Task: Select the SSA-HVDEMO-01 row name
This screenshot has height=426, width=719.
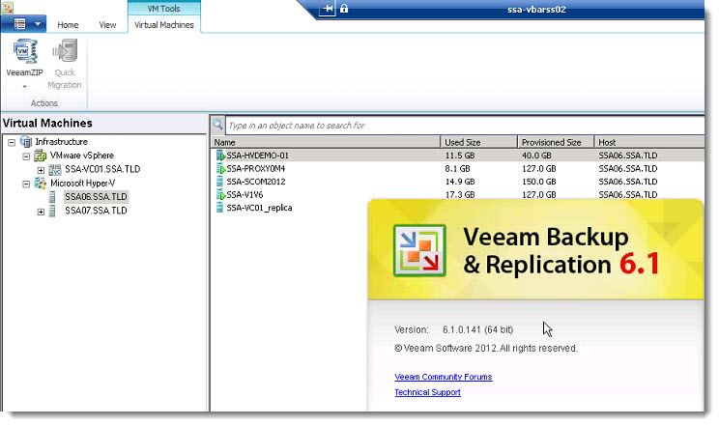Action: click(257, 156)
